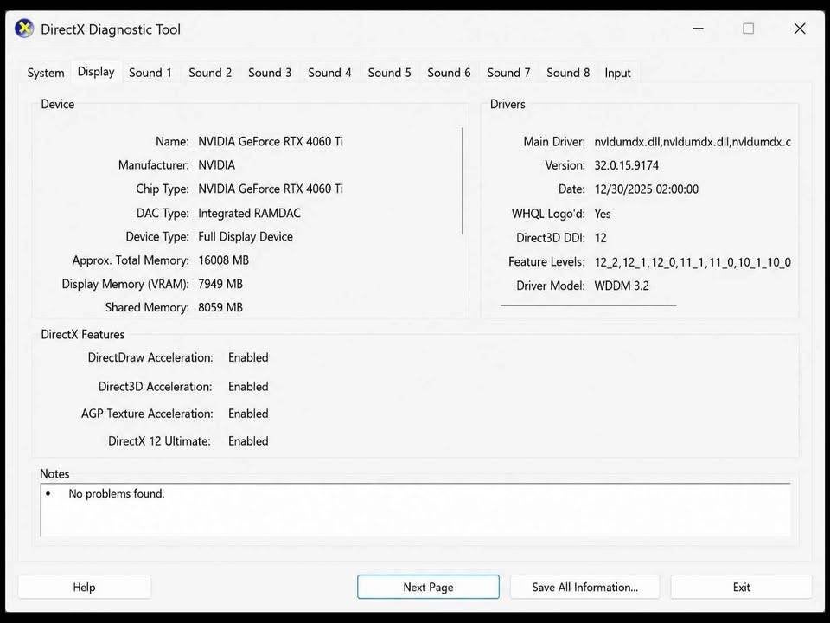
Task: Click the Next Page button
Action: [x=428, y=587]
